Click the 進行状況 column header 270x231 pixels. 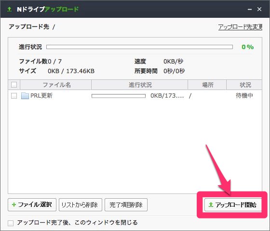point(139,85)
